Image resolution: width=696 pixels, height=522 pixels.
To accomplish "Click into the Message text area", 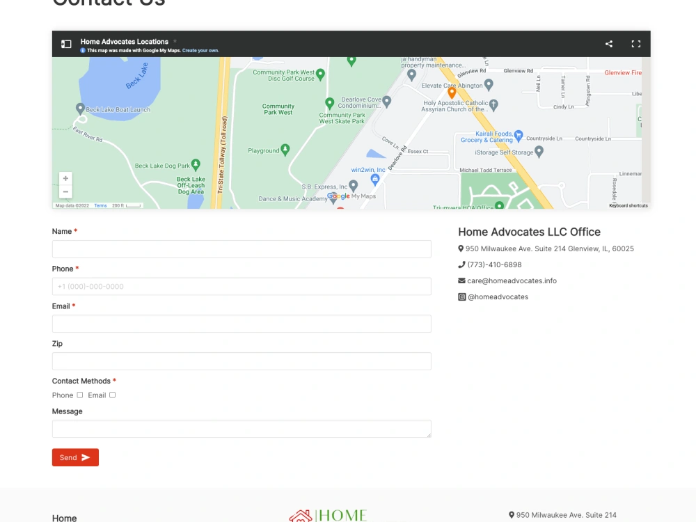I will coord(242,429).
